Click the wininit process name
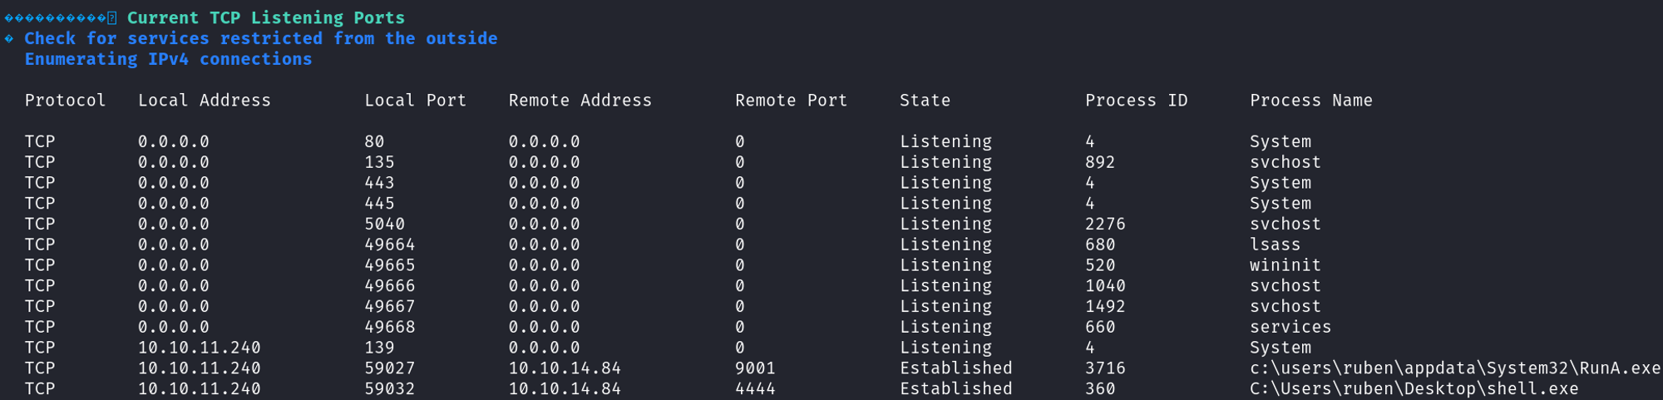Screen dimensions: 1663x400 [x=1285, y=265]
